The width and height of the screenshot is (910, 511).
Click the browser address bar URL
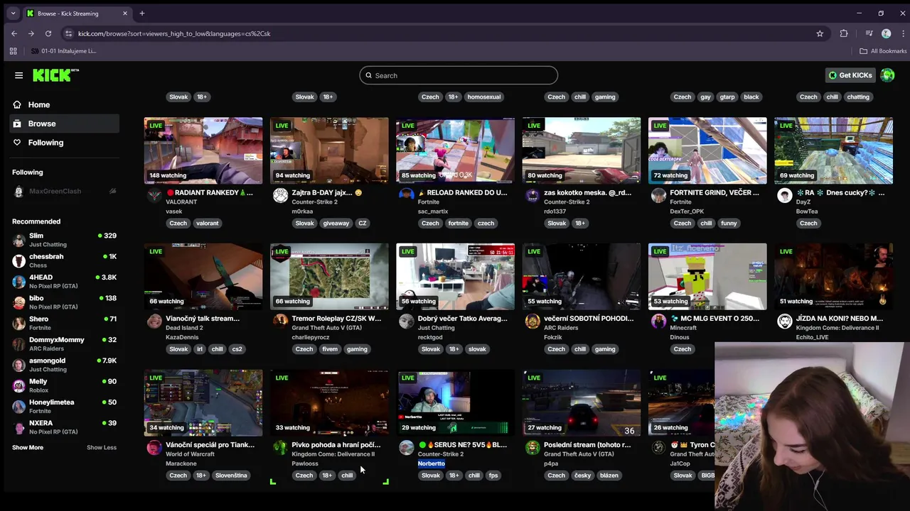click(174, 33)
